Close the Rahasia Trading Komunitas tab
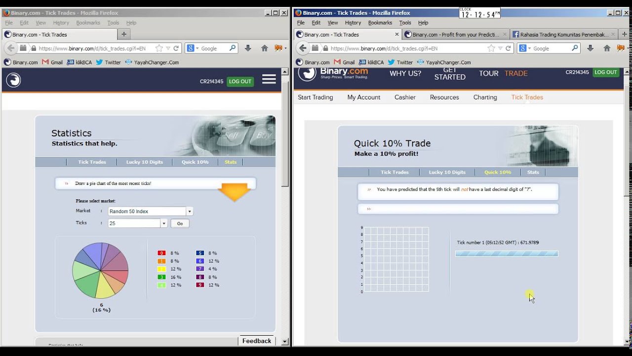 pos(613,35)
